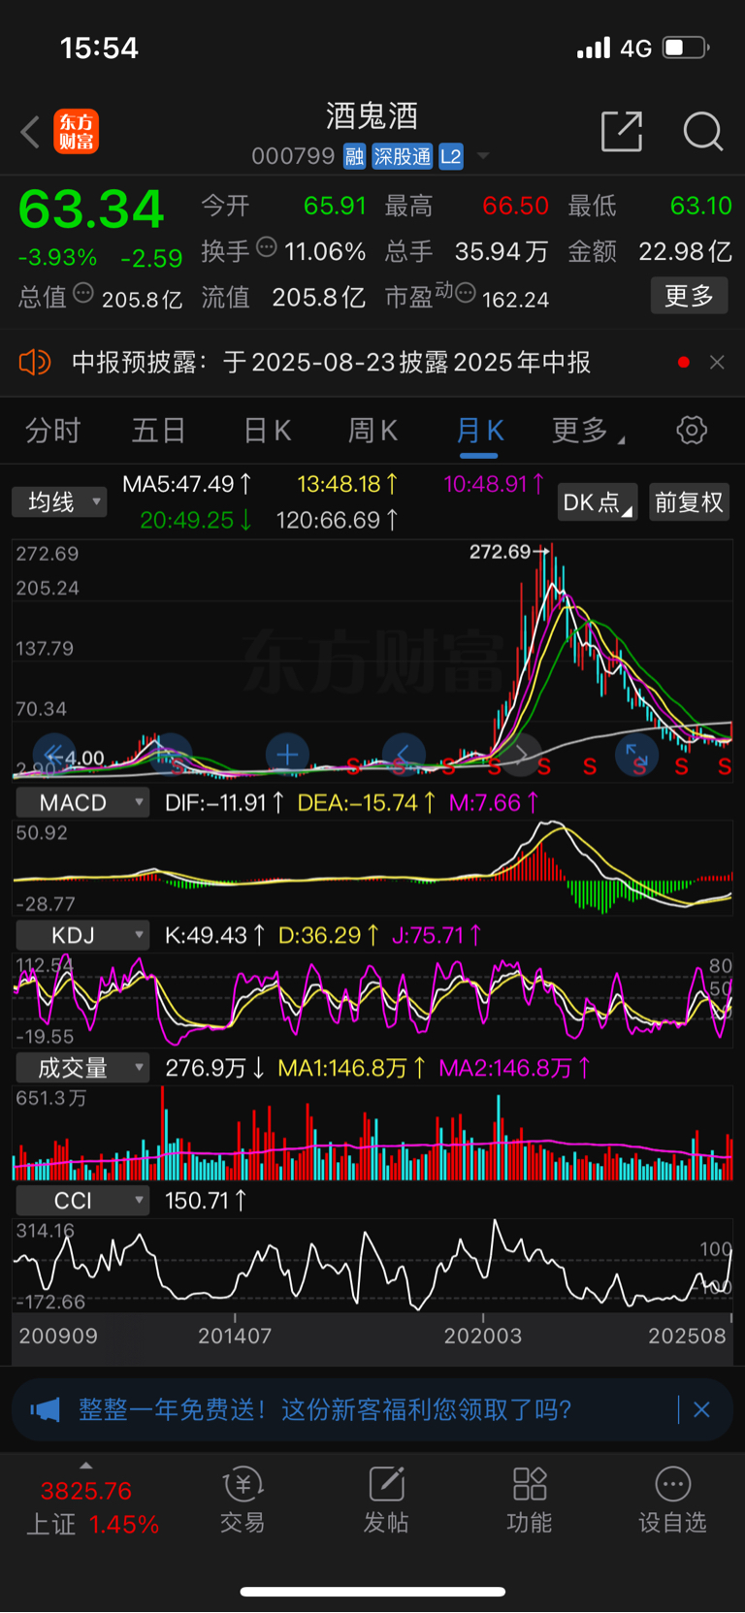Switch to the 五日 tab

158,431
